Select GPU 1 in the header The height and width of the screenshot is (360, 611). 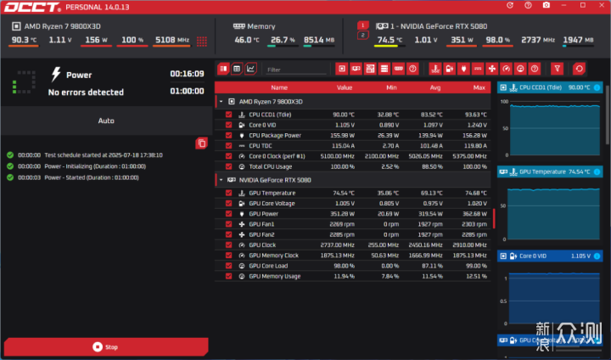tap(363, 25)
